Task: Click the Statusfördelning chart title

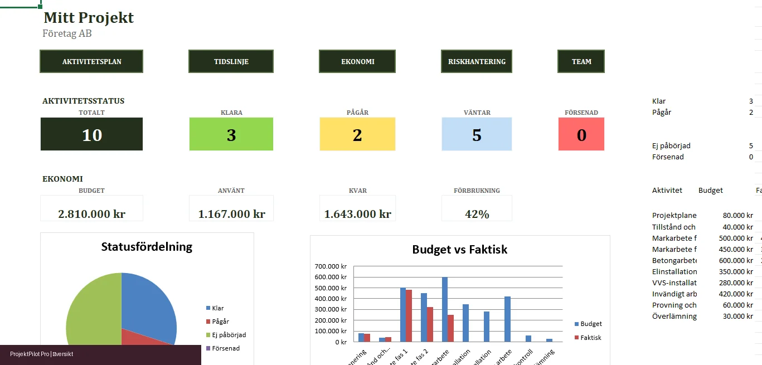Action: [x=147, y=247]
